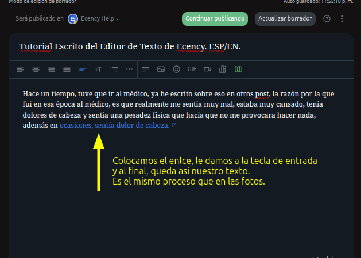Open the vertical three-dot menu
The height and width of the screenshot is (258, 361).
coord(343,18)
